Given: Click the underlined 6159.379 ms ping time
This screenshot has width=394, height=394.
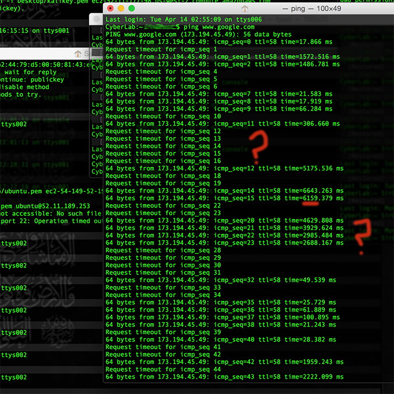Looking at the screenshot, I should click(x=319, y=198).
